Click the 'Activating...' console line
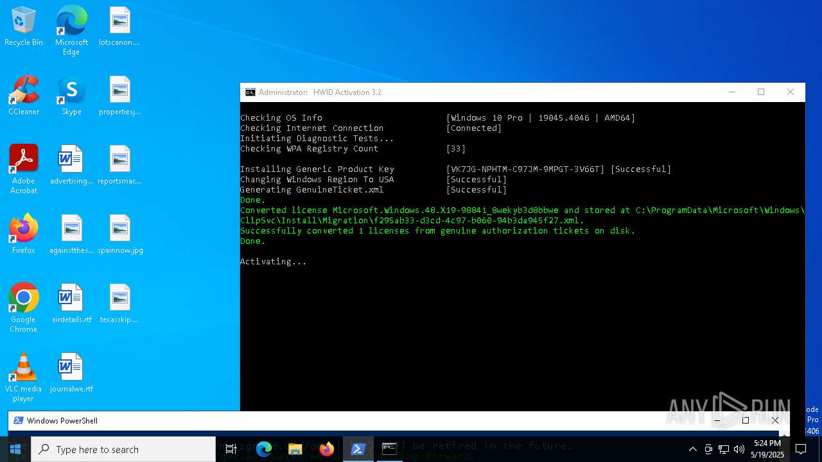Screen dimensions: 822x462 click(273, 262)
